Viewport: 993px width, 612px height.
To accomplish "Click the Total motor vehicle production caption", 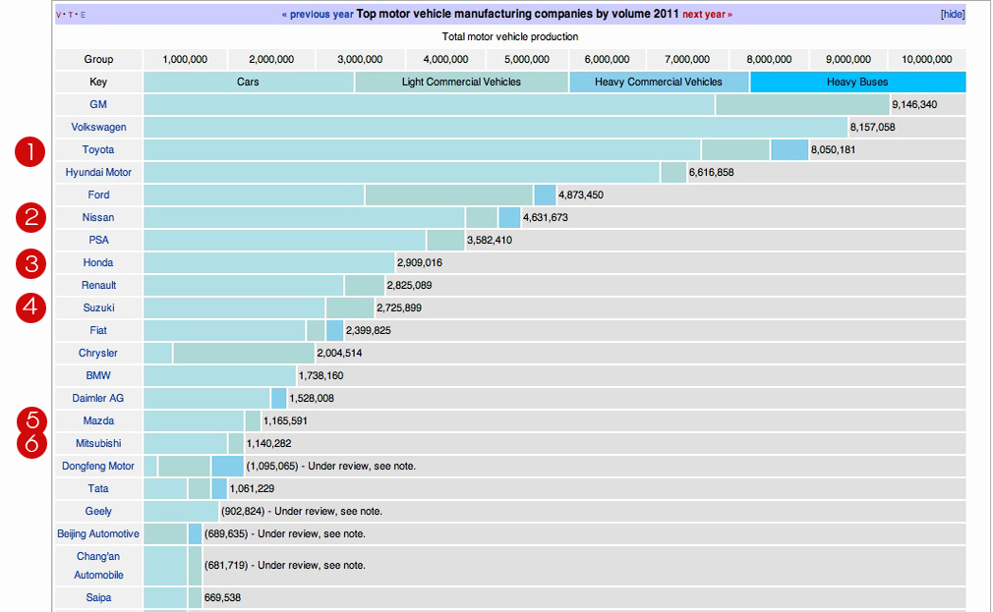I will (x=510, y=36).
